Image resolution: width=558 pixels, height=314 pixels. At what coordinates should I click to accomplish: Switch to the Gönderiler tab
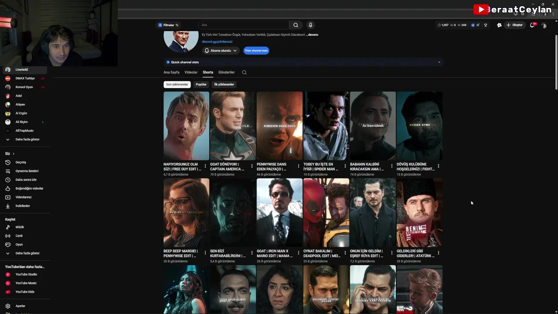point(227,72)
